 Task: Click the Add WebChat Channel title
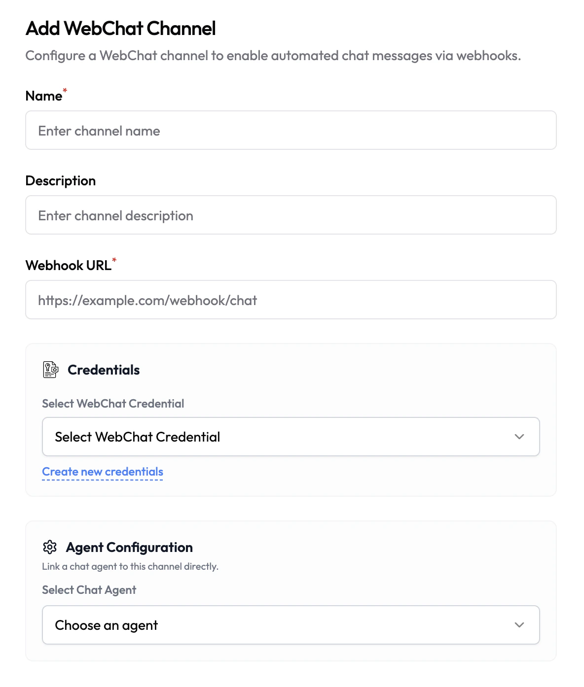(x=121, y=29)
